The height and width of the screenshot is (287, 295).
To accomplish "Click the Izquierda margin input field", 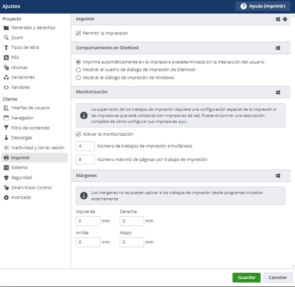I will click(x=88, y=221).
